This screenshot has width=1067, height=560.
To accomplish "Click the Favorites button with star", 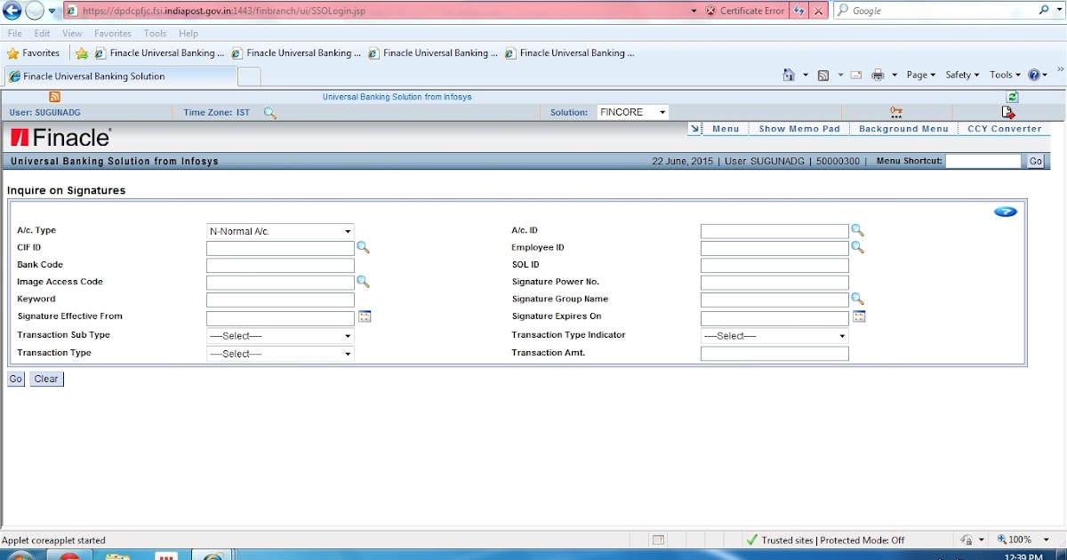I will [33, 53].
